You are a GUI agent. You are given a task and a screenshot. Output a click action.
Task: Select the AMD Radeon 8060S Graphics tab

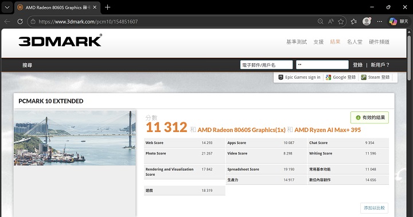(57, 7)
